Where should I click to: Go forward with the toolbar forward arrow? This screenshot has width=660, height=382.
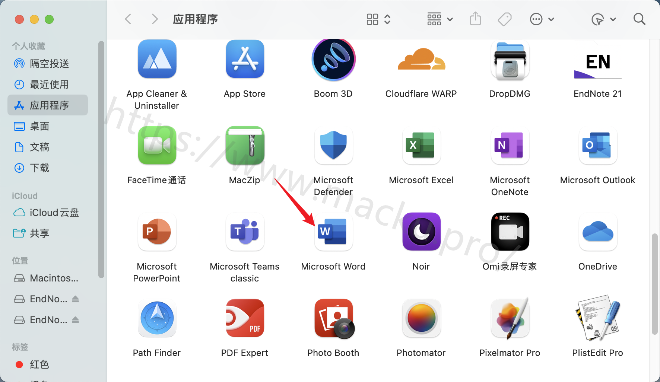(x=155, y=19)
